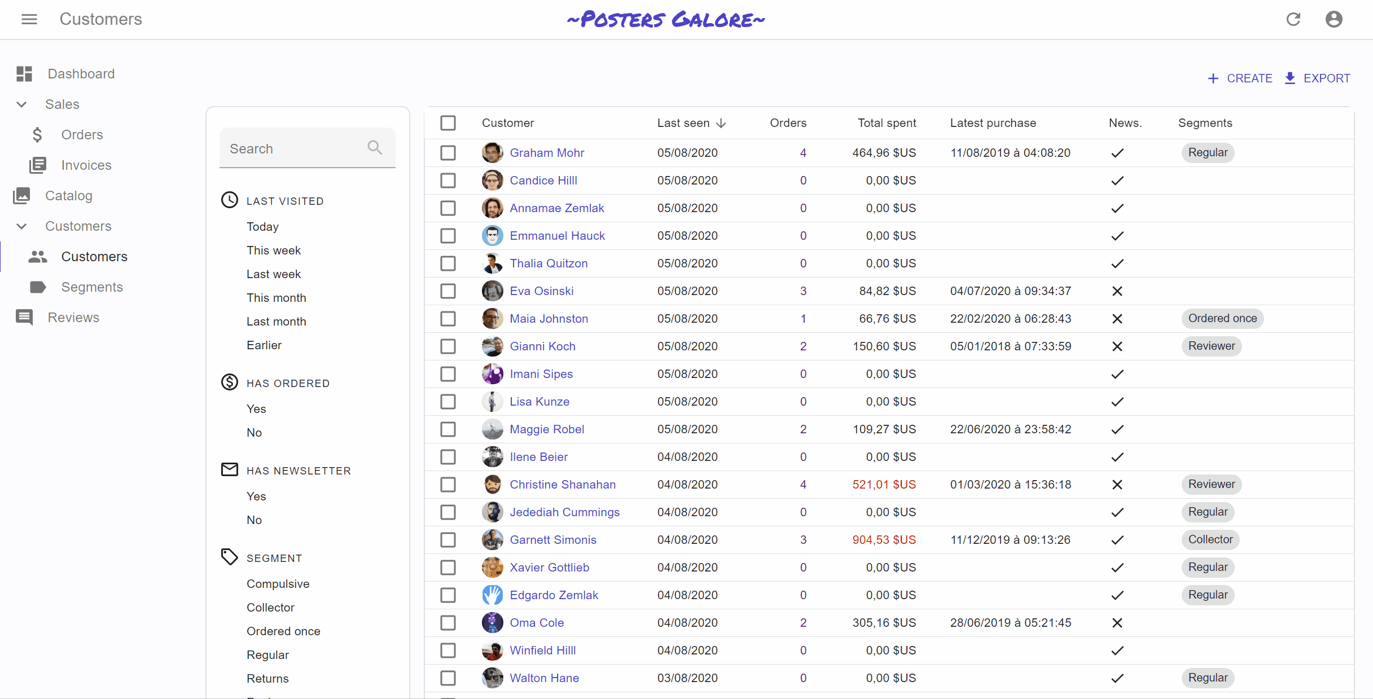This screenshot has width=1373, height=699.
Task: Collapse the Sales menu chevron
Action: tap(21, 104)
